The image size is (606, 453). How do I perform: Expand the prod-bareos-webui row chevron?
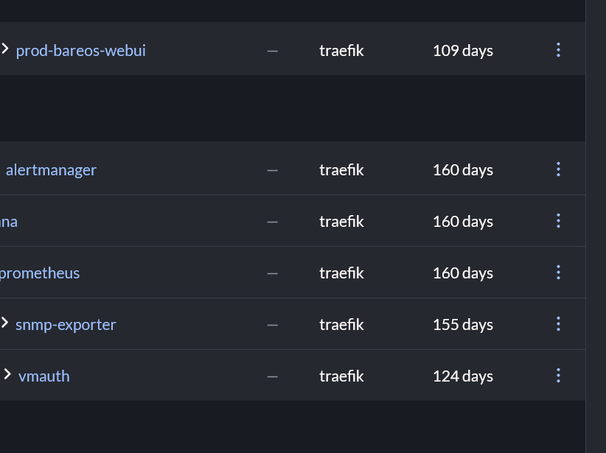coord(5,49)
